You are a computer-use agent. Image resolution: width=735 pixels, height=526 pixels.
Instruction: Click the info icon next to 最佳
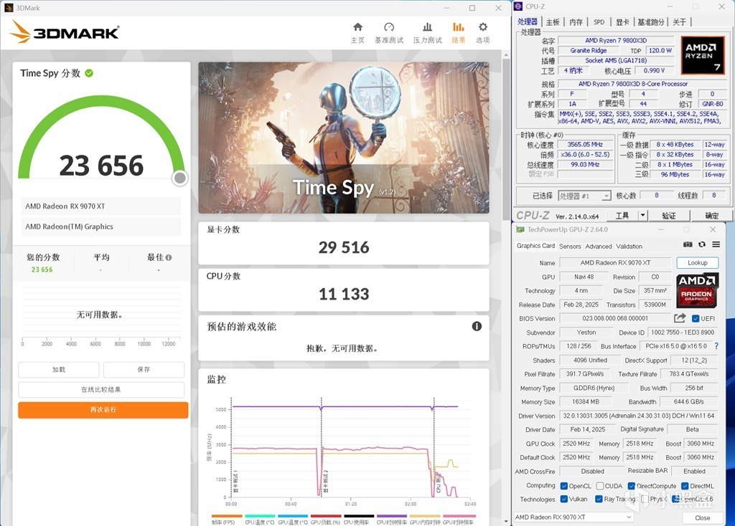[169, 257]
